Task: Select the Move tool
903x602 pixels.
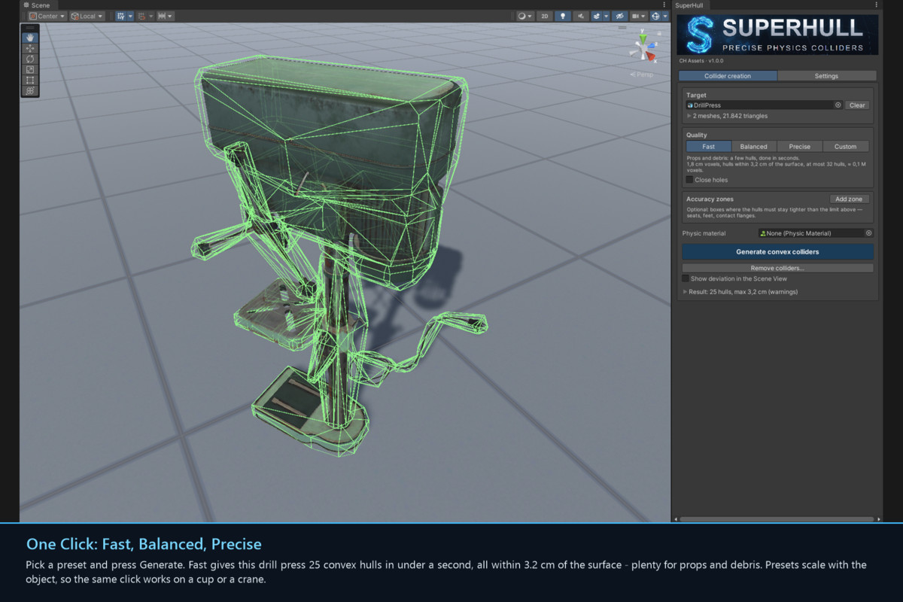Action: tap(30, 48)
